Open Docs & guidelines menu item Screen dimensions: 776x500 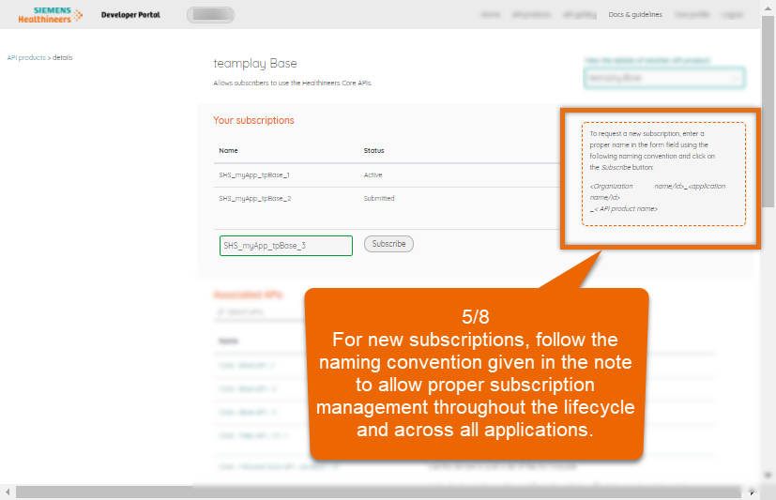click(635, 15)
